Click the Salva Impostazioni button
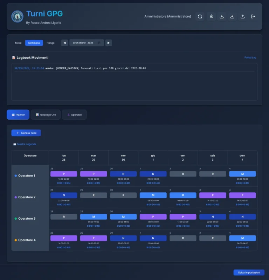This screenshot has height=280, width=269. [x=249, y=273]
